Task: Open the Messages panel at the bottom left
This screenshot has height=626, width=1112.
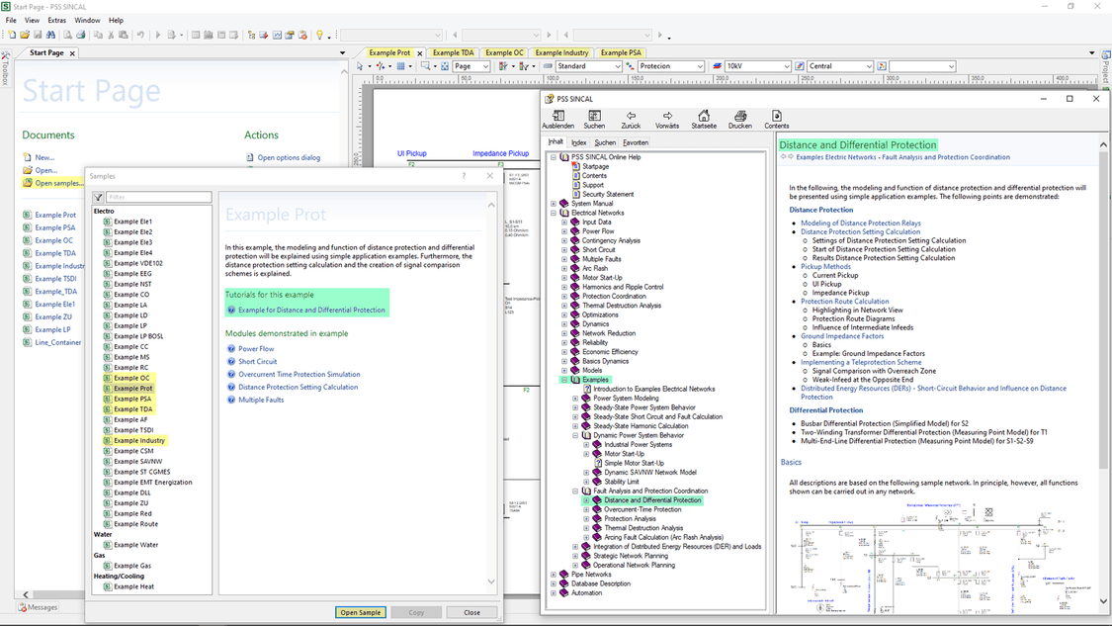Action: point(38,607)
